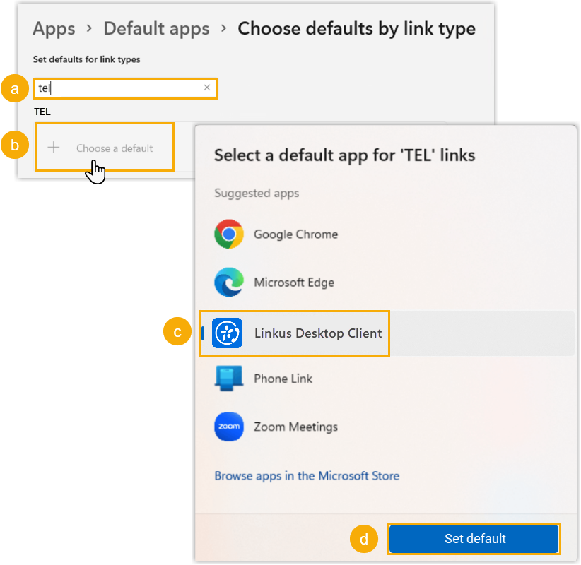This screenshot has height=565, width=581.
Task: Clear the link type search field
Action: click(x=207, y=88)
